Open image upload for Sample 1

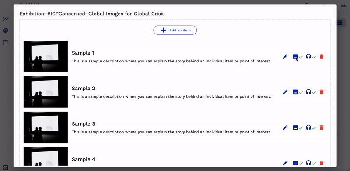[x=295, y=57]
